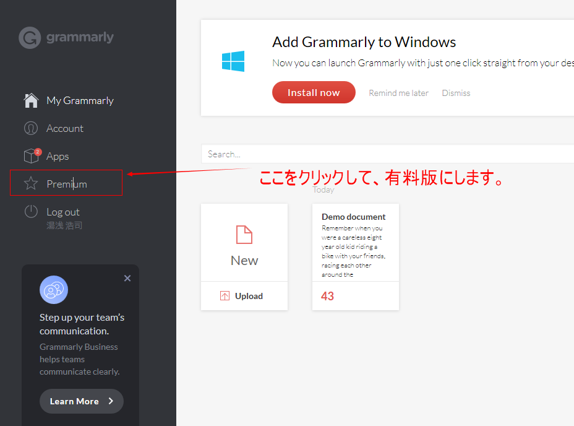Click the team communication people icon
Screen dimensions: 574x426
tap(54, 290)
